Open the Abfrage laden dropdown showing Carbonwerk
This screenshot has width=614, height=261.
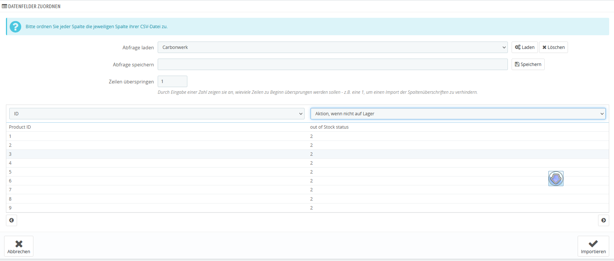(333, 47)
